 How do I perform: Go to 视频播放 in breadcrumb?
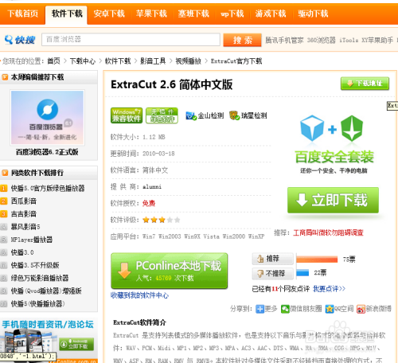coord(189,61)
